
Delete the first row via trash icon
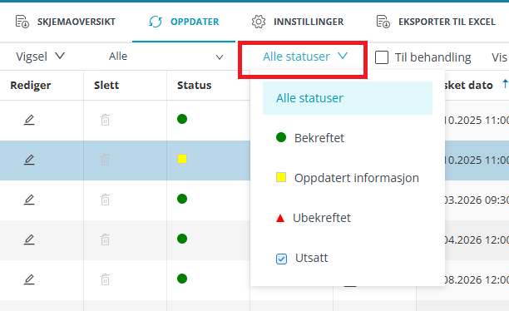tap(105, 120)
